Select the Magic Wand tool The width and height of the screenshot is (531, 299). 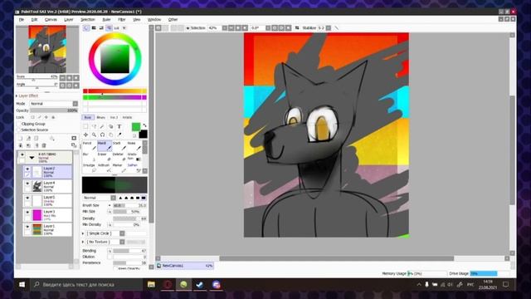tap(102, 126)
